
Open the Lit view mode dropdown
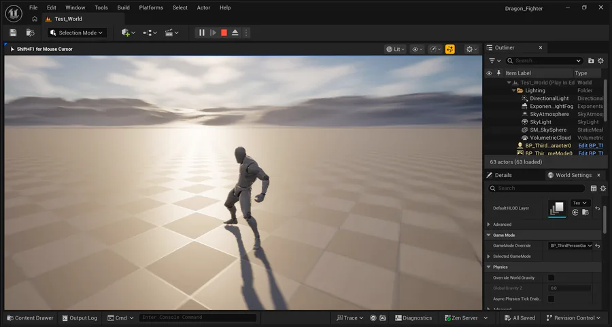[x=395, y=49]
